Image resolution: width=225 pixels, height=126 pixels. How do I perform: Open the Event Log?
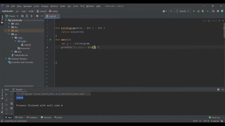coord(214,118)
